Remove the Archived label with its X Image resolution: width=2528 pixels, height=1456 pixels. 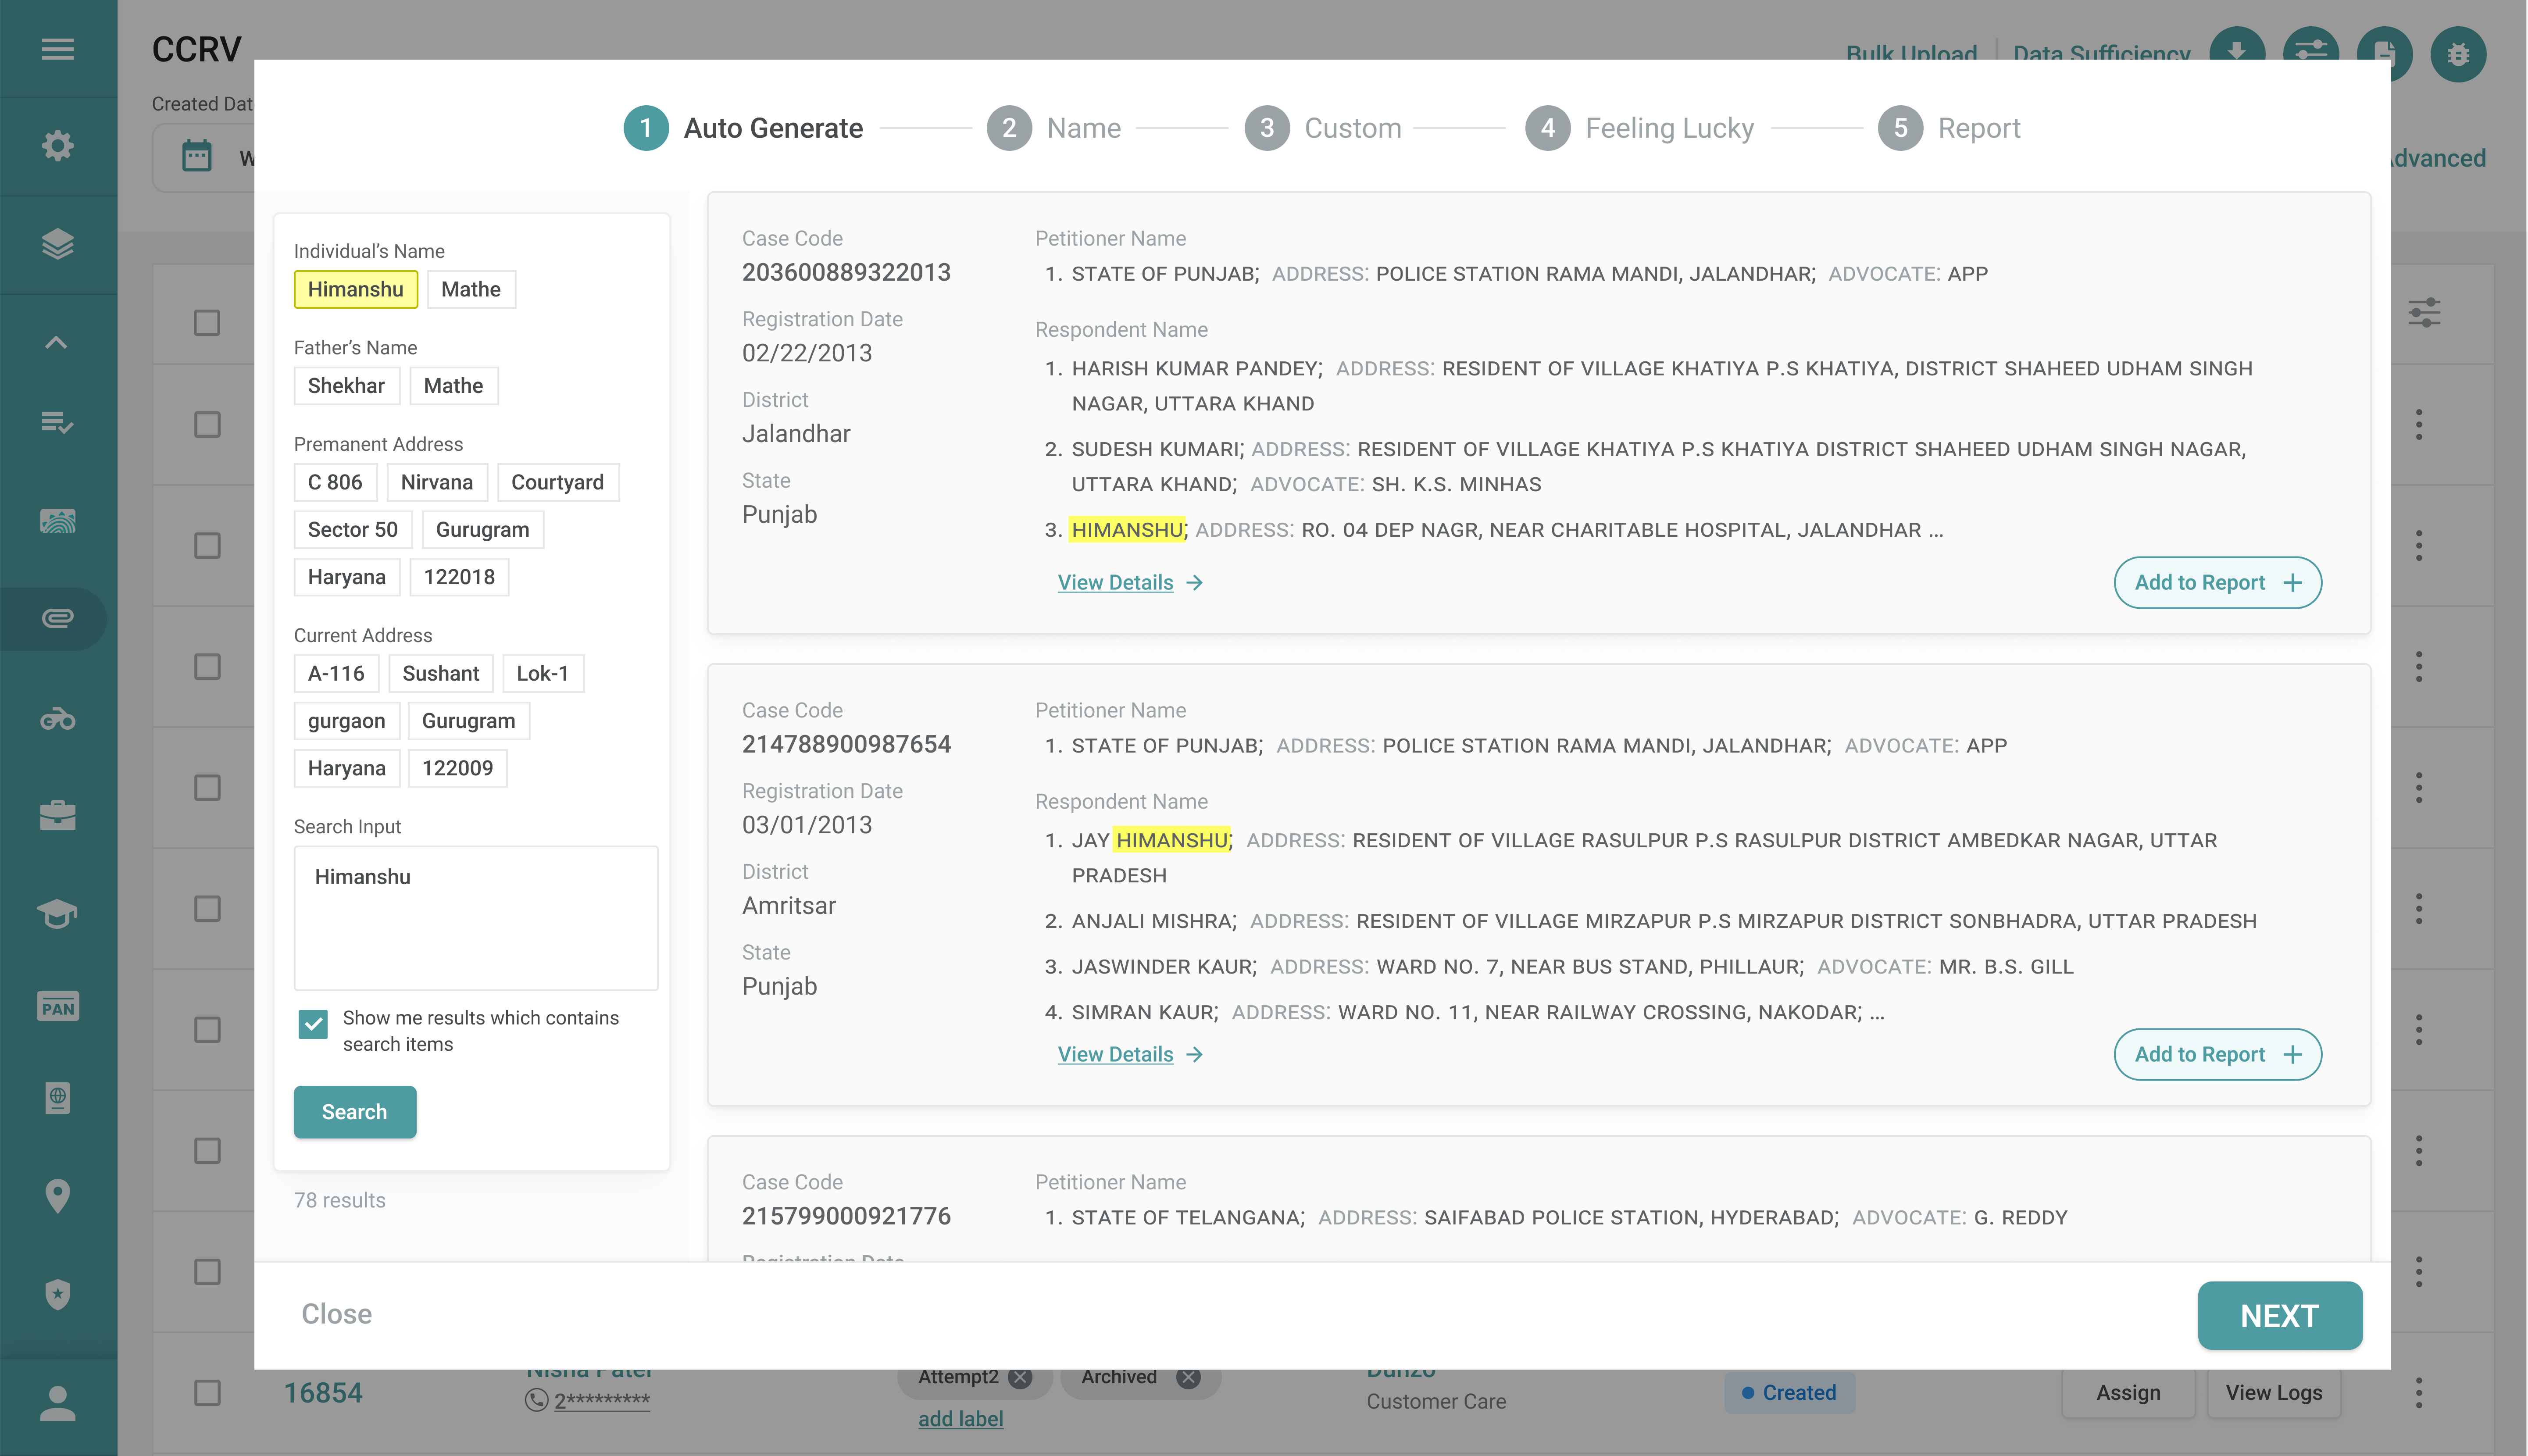click(x=1188, y=1378)
